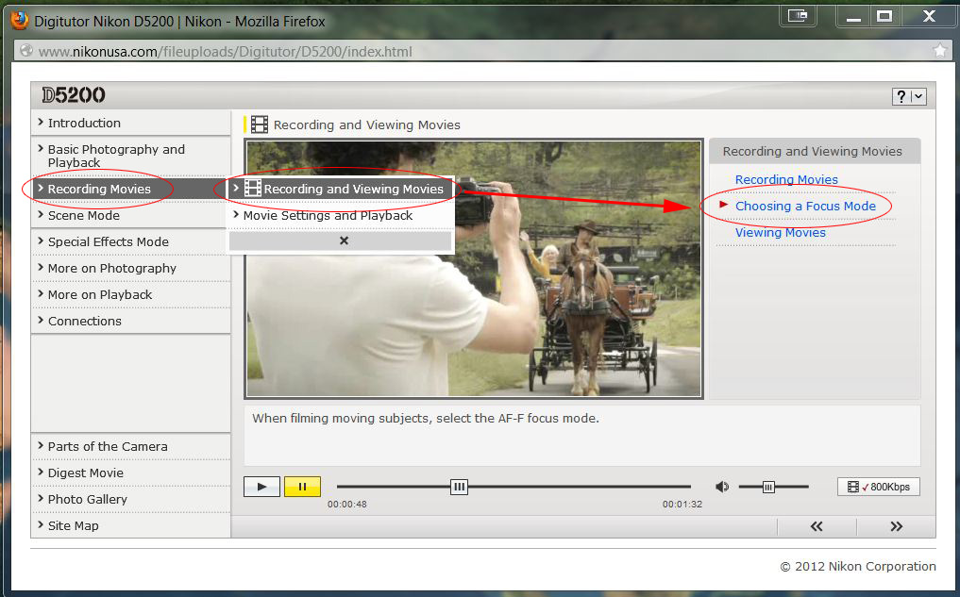Go to the previous page with the double-left arrow
Viewport: 960px width, 597px height.
click(x=817, y=526)
